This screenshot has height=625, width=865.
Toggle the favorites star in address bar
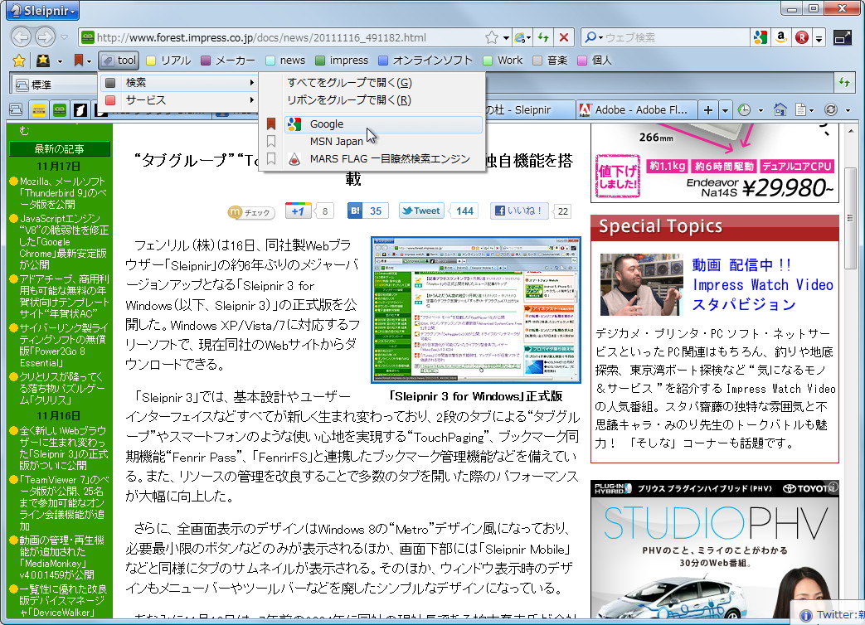coord(491,37)
